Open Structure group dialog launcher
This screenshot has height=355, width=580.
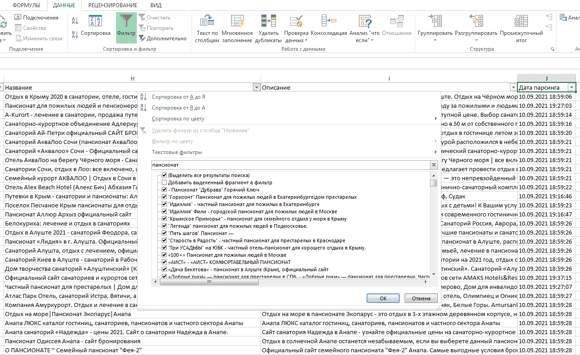(x=552, y=49)
